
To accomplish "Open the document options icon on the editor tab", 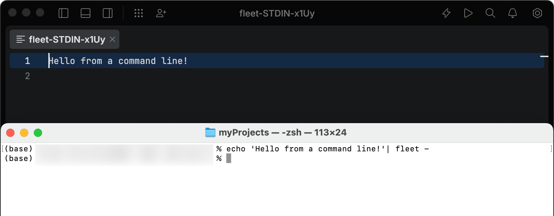I will [x=21, y=39].
